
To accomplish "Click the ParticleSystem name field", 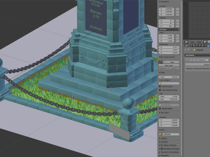I will [x=201, y=60].
